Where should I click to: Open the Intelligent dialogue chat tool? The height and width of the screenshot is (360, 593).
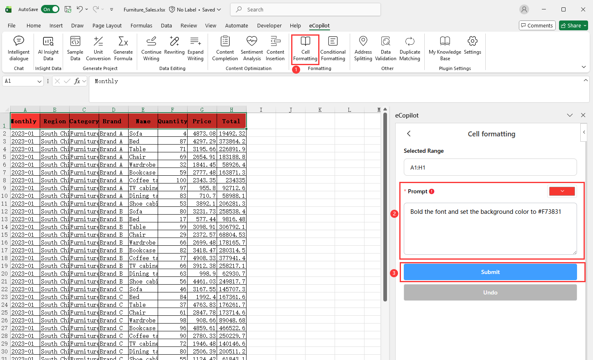point(18,48)
